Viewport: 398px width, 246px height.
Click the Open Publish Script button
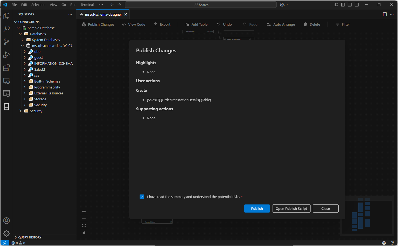(x=291, y=209)
